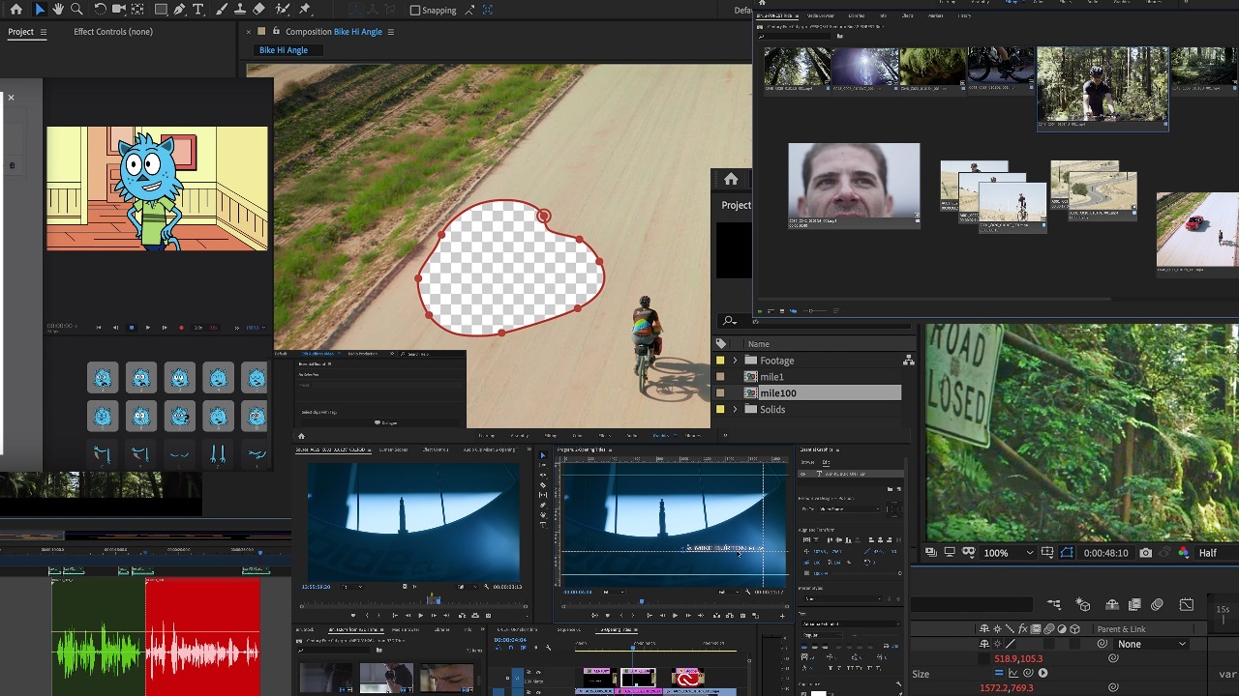This screenshot has width=1239, height=696.
Task: Go to start in Character Animator
Action: point(99,328)
